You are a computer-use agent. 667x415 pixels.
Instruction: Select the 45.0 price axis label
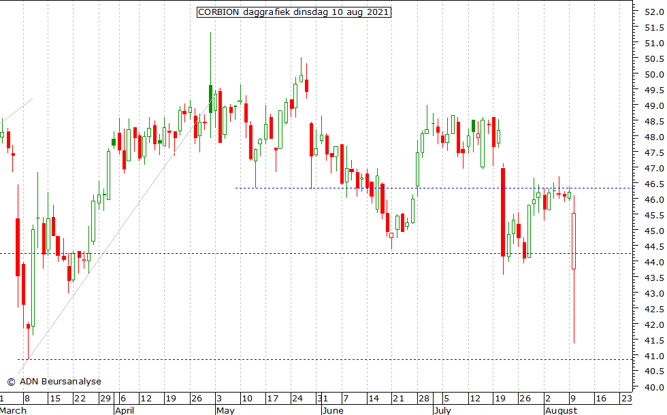(x=654, y=231)
